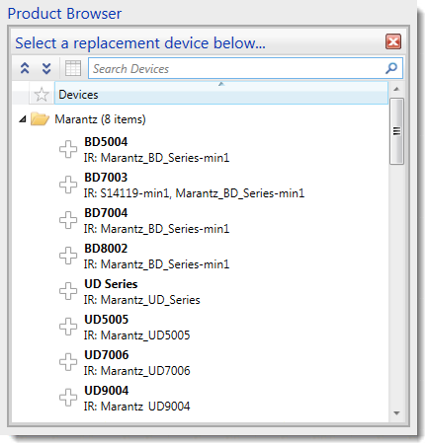Sort by the Devices column header
427x446 pixels.
[221, 94]
